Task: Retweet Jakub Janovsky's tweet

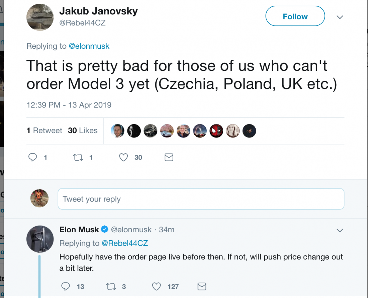Action: point(78,157)
